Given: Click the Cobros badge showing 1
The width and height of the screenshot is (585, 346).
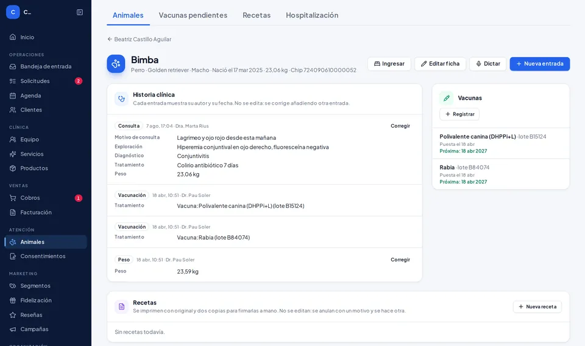Looking at the screenshot, I should [79, 198].
